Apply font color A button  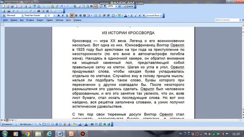[x=125, y=16]
